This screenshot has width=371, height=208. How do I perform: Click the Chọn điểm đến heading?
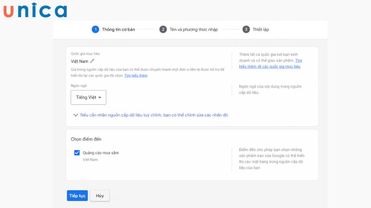86,139
